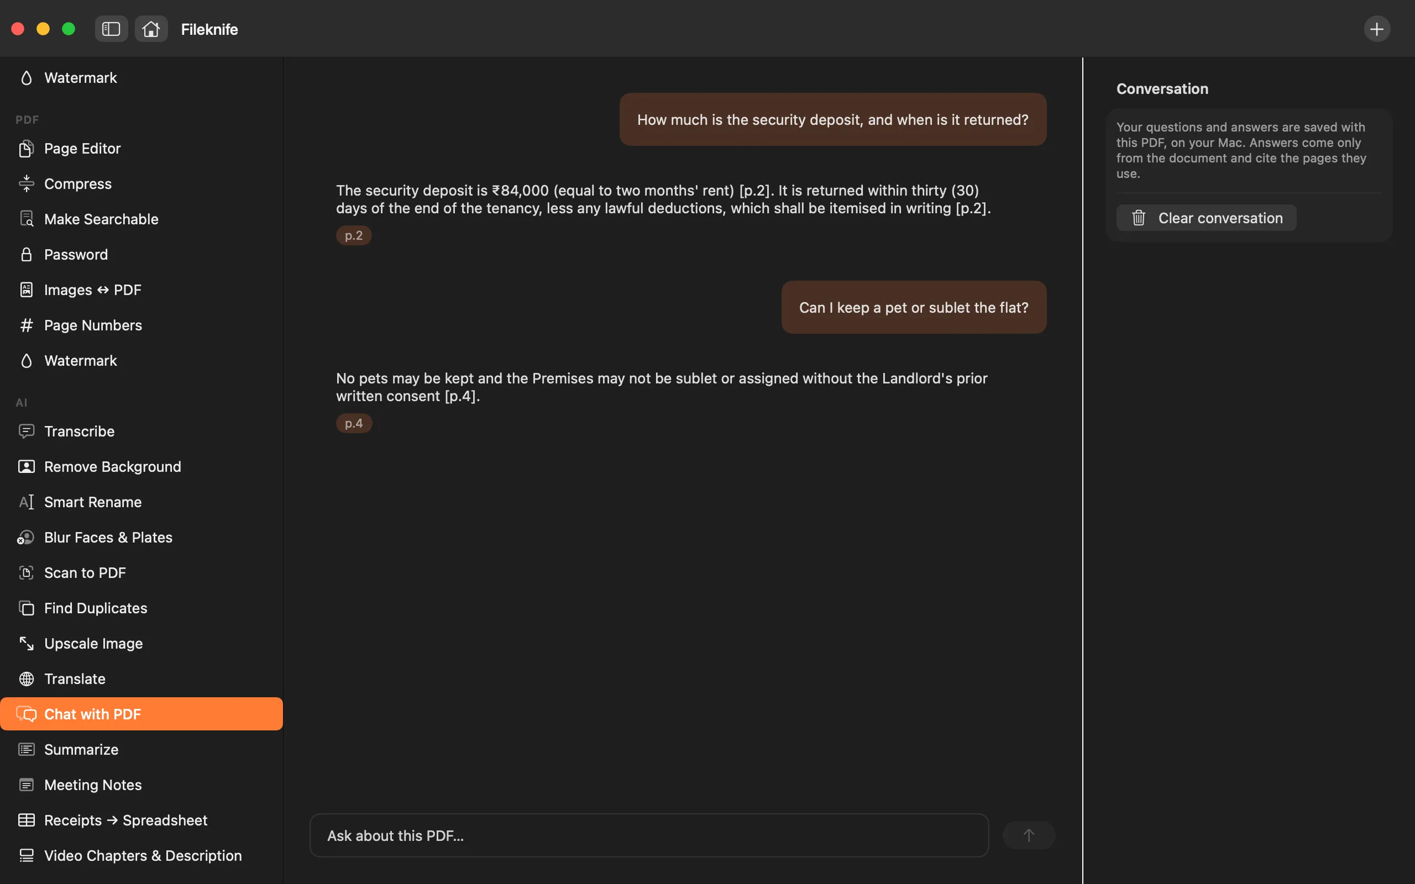Select Watermark under PDF section
The height and width of the screenshot is (884, 1415).
[141, 361]
